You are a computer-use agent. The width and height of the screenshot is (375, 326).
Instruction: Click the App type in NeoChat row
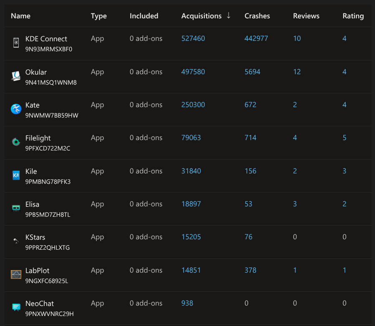pyautogui.click(x=97, y=303)
